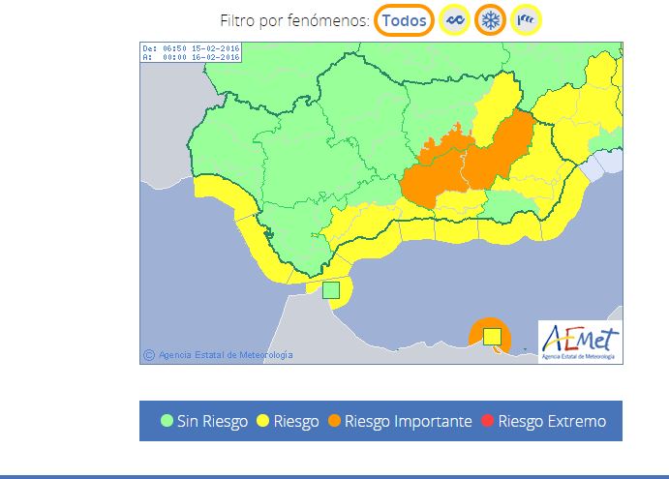669x479 pixels.
Task: Click the red 'Riesgo Extremo' legend dot
Action: pos(488,422)
